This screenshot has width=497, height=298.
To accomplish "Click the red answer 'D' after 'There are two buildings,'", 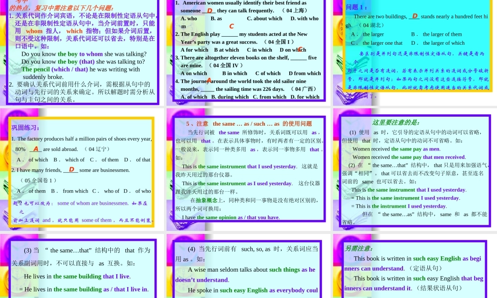I will point(414,16).
